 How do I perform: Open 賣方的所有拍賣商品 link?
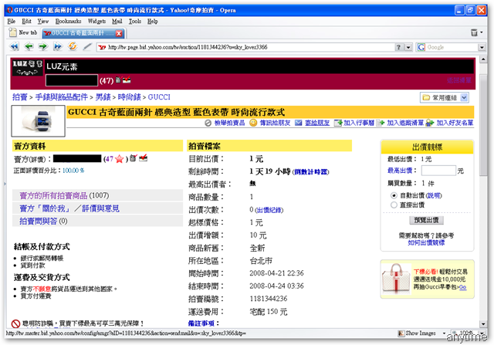[53, 196]
